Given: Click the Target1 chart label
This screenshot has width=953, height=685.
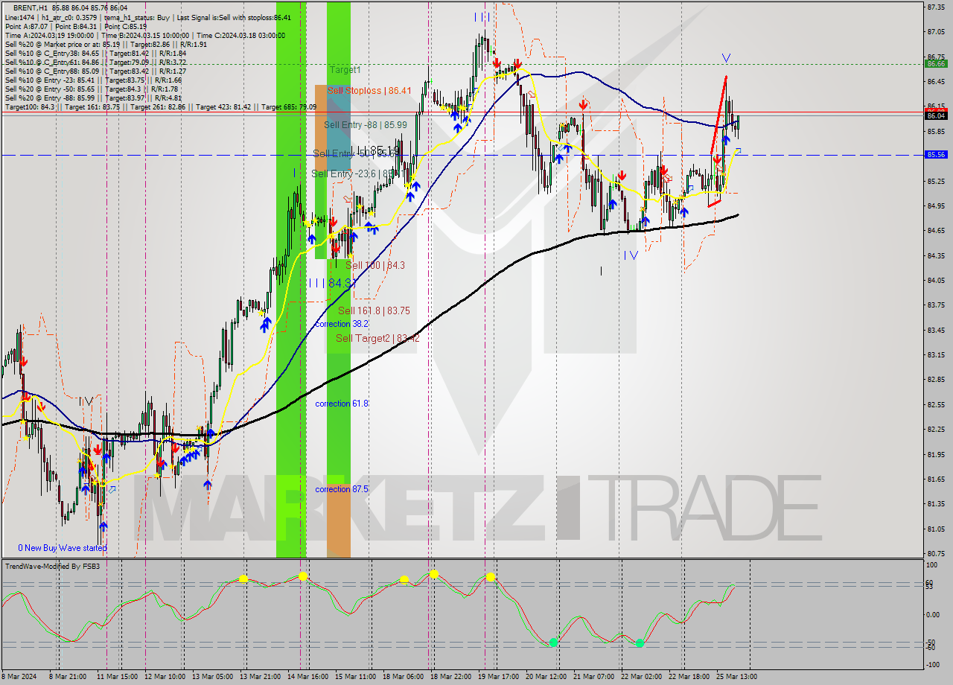Looking at the screenshot, I should pos(345,69).
